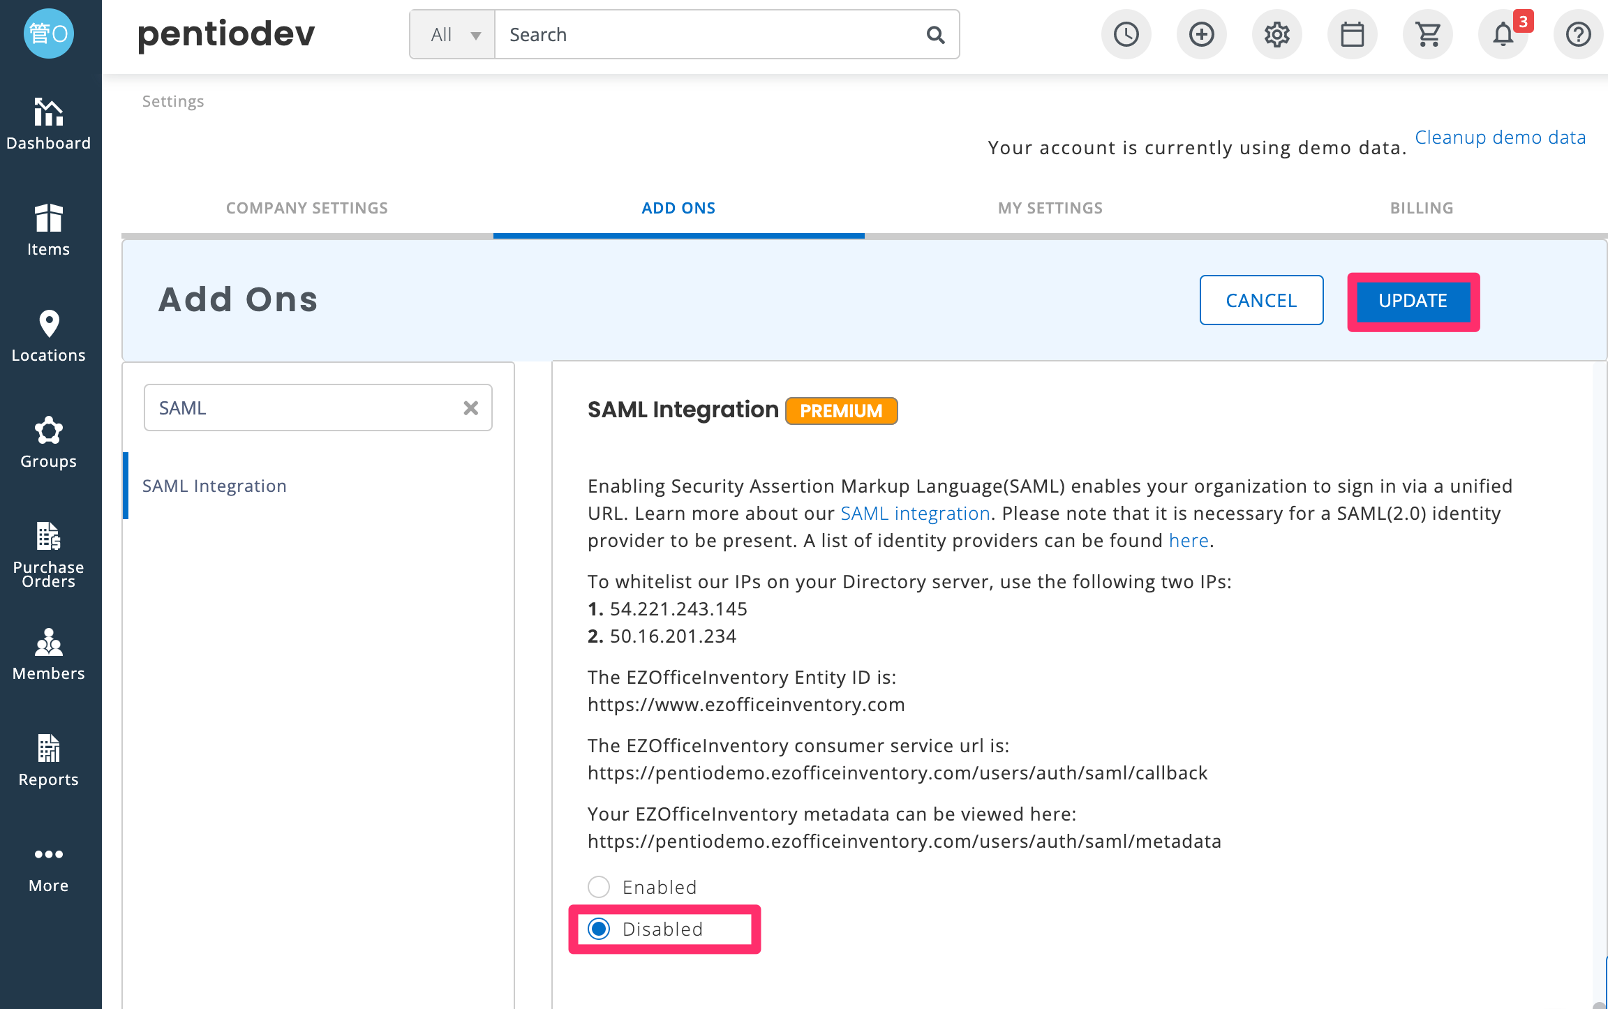This screenshot has height=1009, width=1608.
Task: Click the user avatar icon
Action: point(49,33)
